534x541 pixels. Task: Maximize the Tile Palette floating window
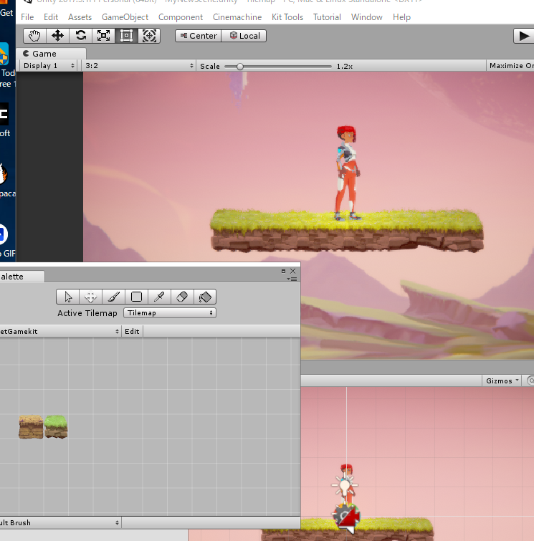tap(283, 271)
